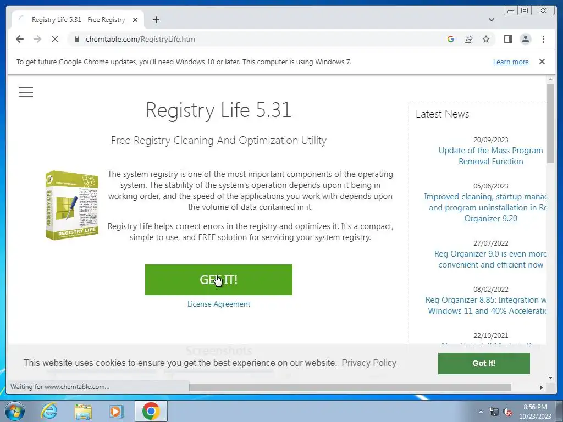
Task: Launch Internet Explorer from taskbar
Action: click(49, 411)
